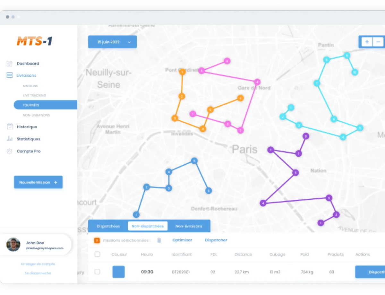Click the Identifiant column header
This screenshot has height=295, width=385.
(182, 254)
